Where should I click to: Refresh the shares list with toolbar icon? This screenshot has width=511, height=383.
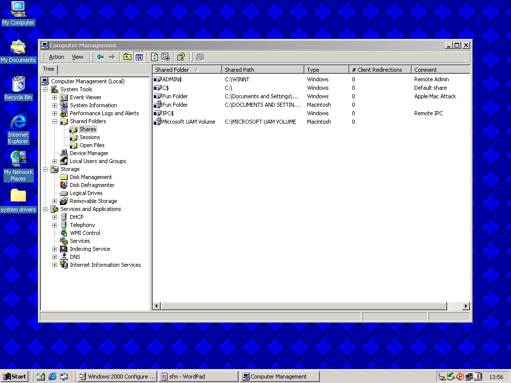pyautogui.click(x=155, y=57)
